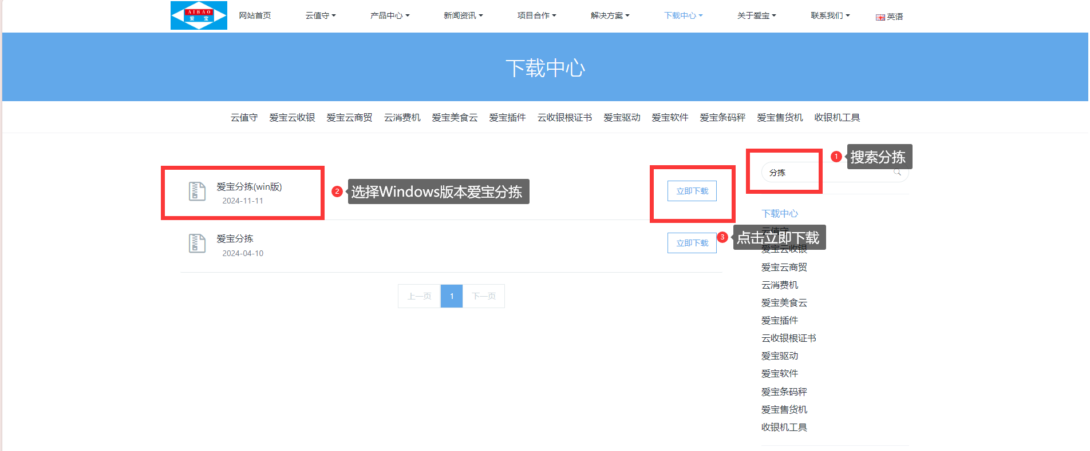Select the 收银机工具 category tab
Viewport: 1090px width, 451px height.
[836, 117]
